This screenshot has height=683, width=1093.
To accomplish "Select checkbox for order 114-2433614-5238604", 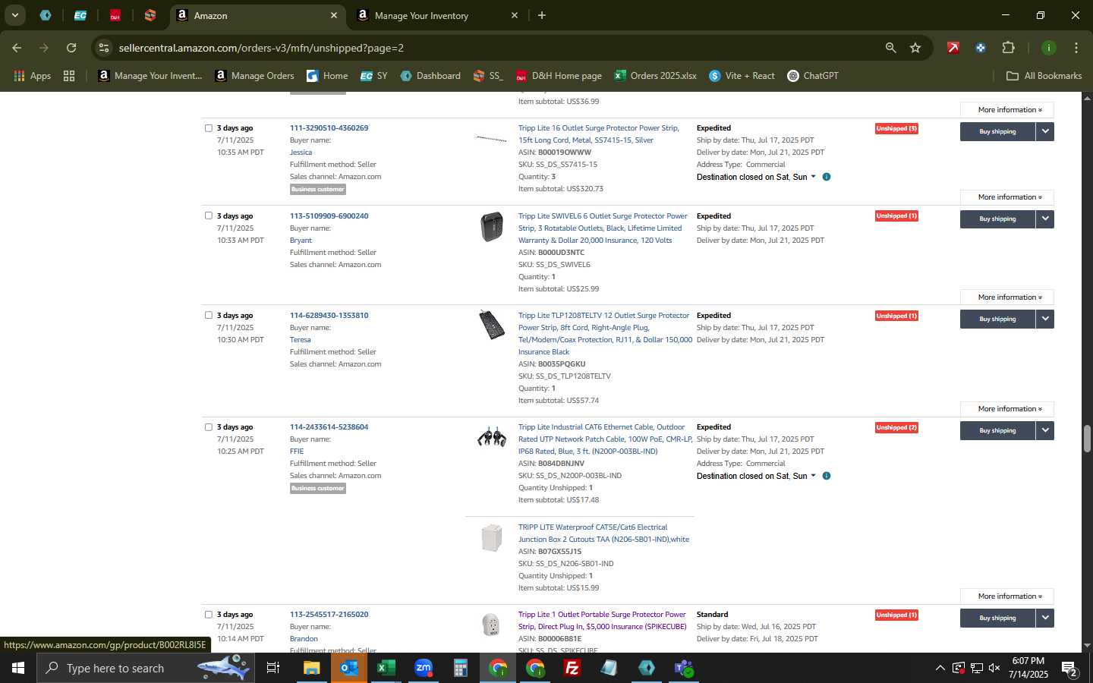I will click(x=209, y=427).
